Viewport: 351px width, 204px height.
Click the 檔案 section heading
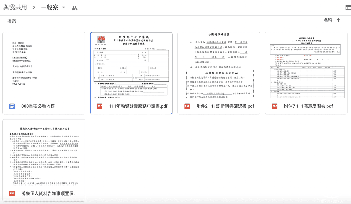coord(12,21)
